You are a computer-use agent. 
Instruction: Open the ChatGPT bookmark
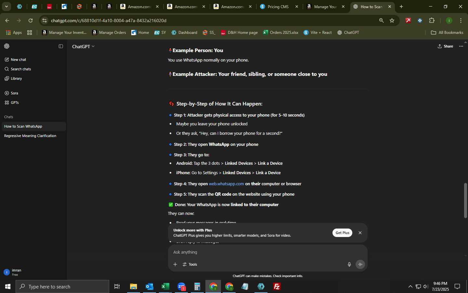[x=348, y=33]
